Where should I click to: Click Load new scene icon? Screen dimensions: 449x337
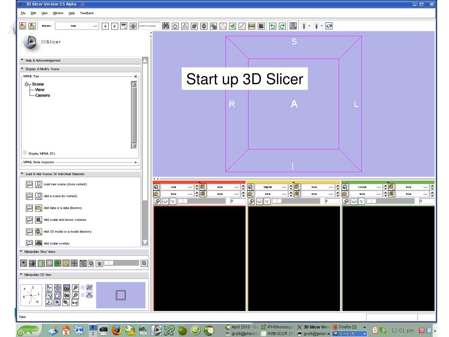(x=39, y=184)
